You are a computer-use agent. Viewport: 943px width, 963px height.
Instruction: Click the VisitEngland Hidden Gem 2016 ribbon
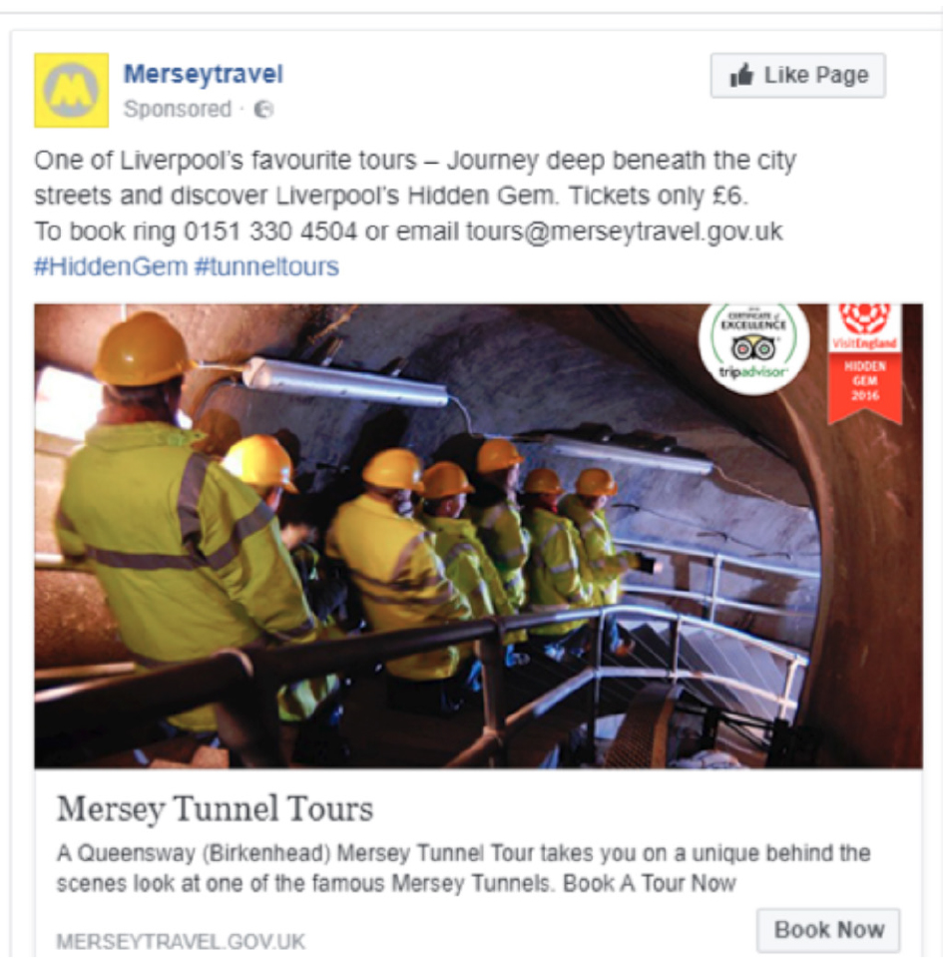[865, 363]
